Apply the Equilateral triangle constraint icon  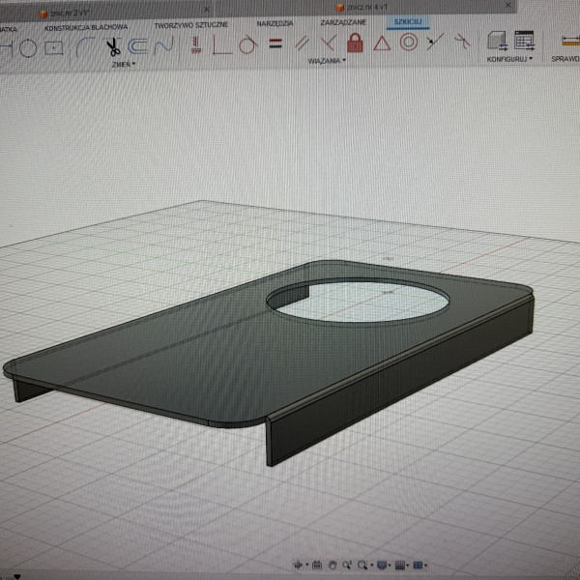click(x=382, y=43)
